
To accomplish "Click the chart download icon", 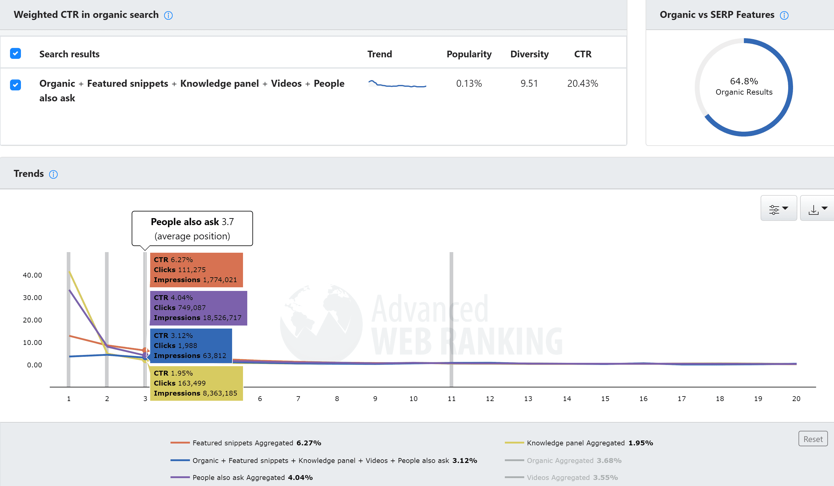I will pyautogui.click(x=813, y=210).
